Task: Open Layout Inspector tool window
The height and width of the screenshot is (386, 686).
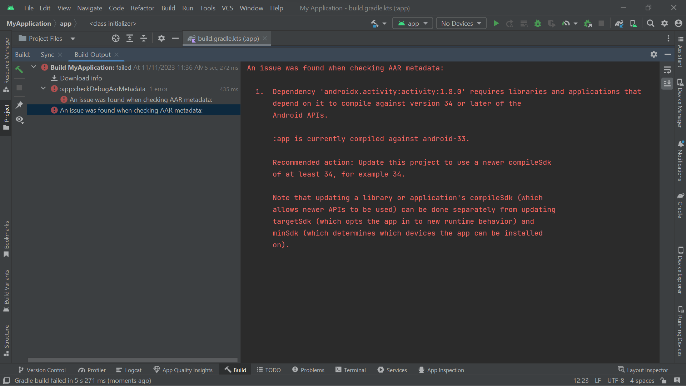Action: [x=643, y=370]
